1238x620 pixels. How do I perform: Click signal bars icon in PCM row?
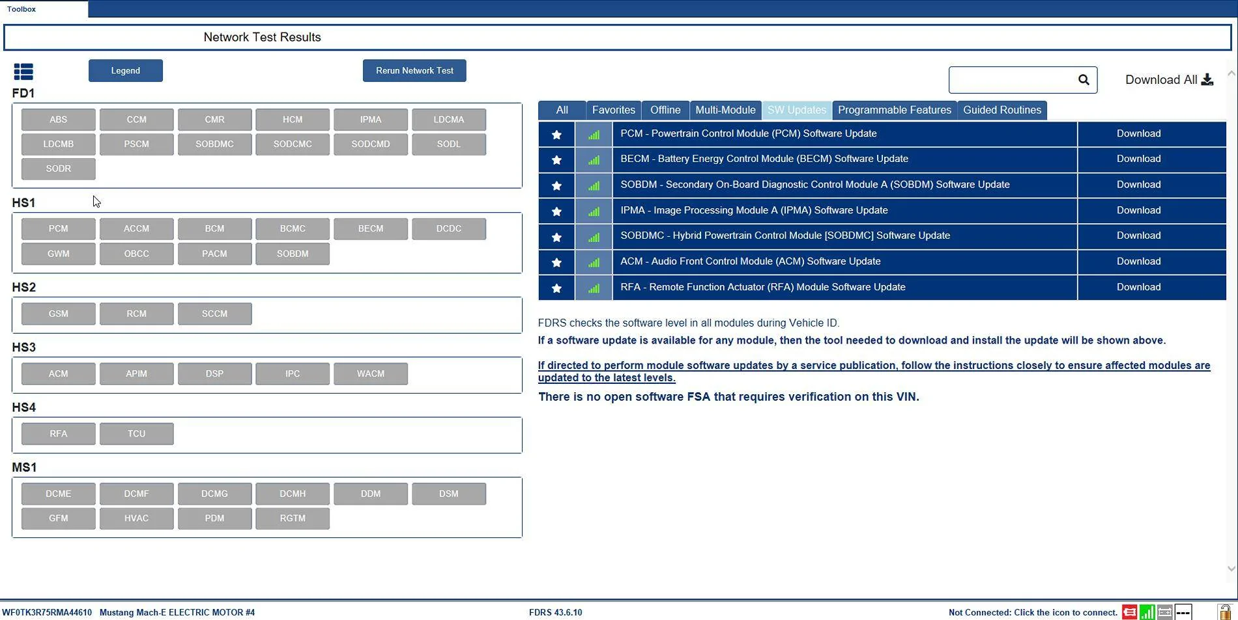point(594,135)
